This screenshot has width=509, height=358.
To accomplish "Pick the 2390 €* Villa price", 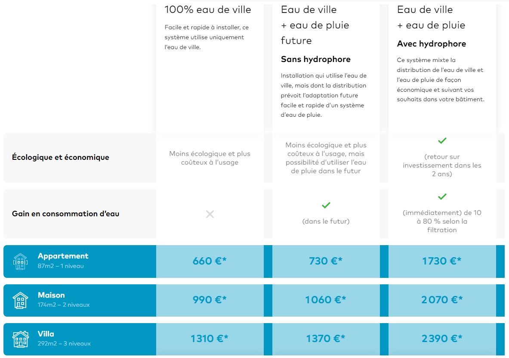I will (442, 339).
